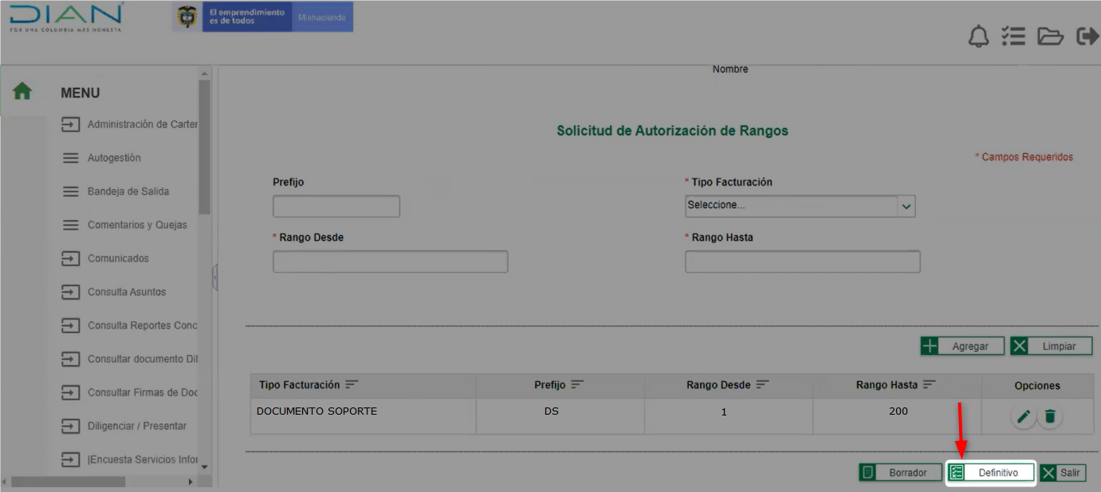Click into the Rango Desde field
Viewport: 1101px width, 492px height.
(390, 262)
